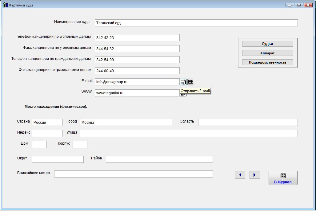
Task: Click the Отправить E-mail icon button
Action: pos(183,82)
